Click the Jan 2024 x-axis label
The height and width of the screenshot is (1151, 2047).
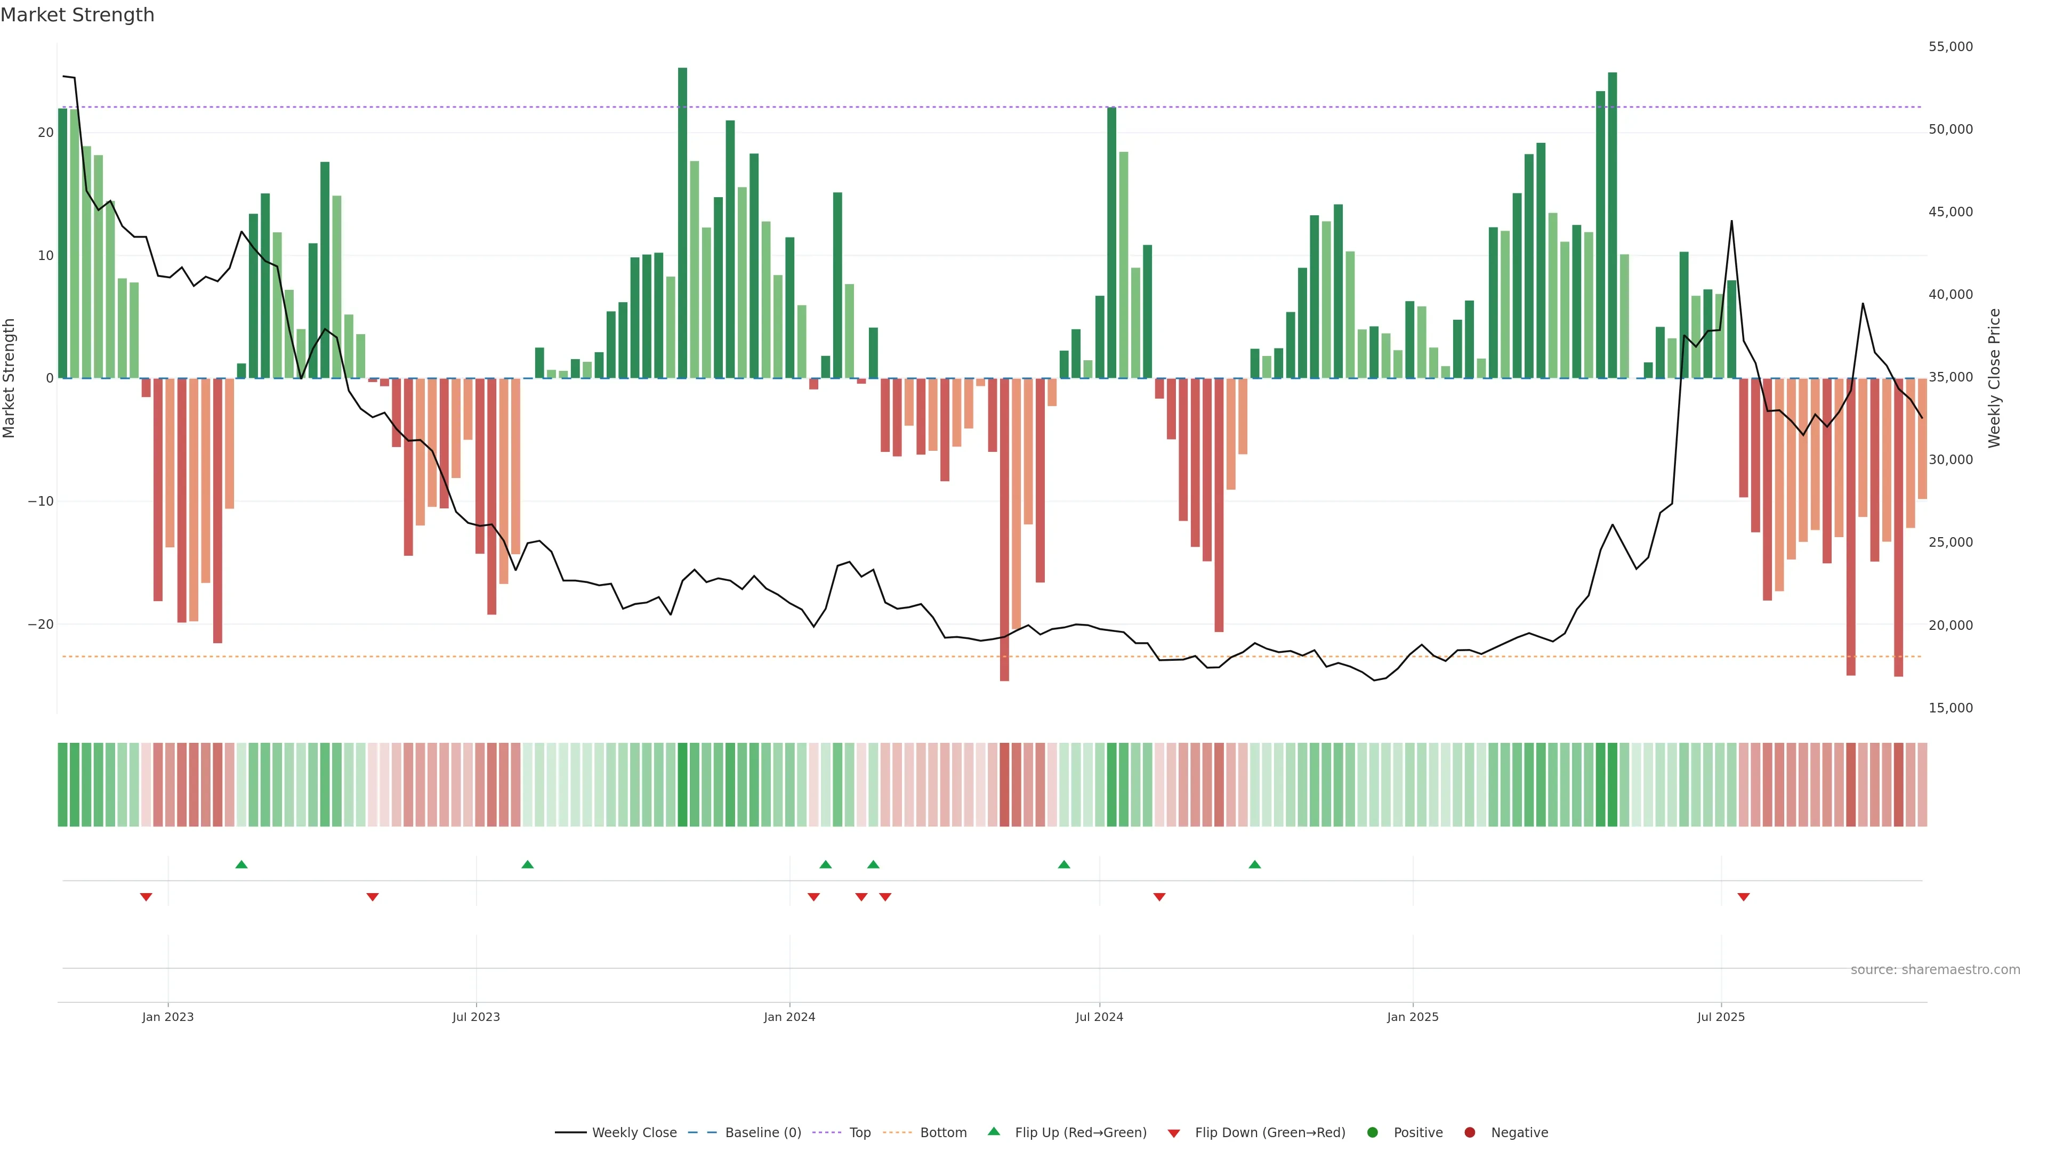(789, 1018)
